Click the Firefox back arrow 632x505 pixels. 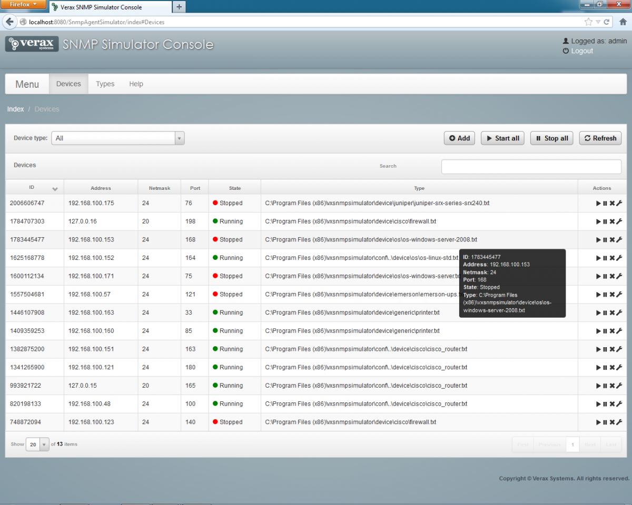tap(9, 22)
